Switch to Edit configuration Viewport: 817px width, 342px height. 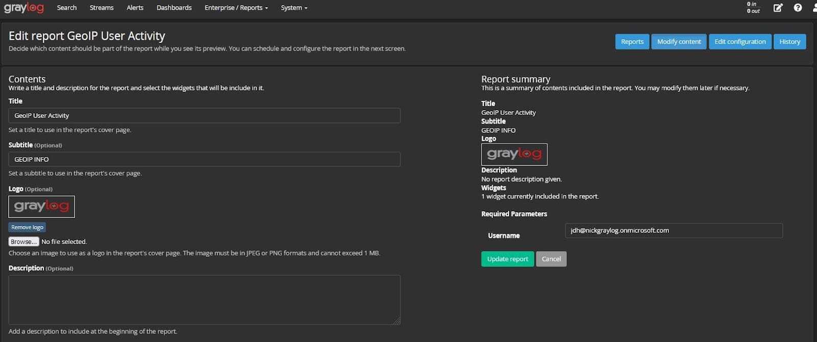pyautogui.click(x=740, y=42)
